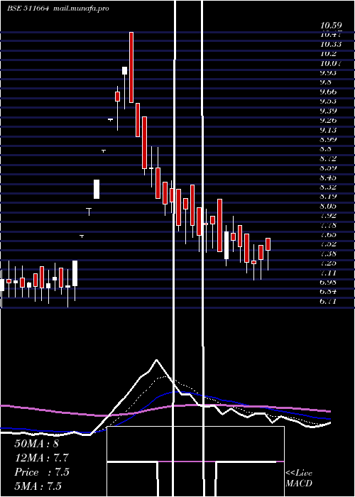
Task: Select the 6.98 price axis label
Action: coord(328,282)
